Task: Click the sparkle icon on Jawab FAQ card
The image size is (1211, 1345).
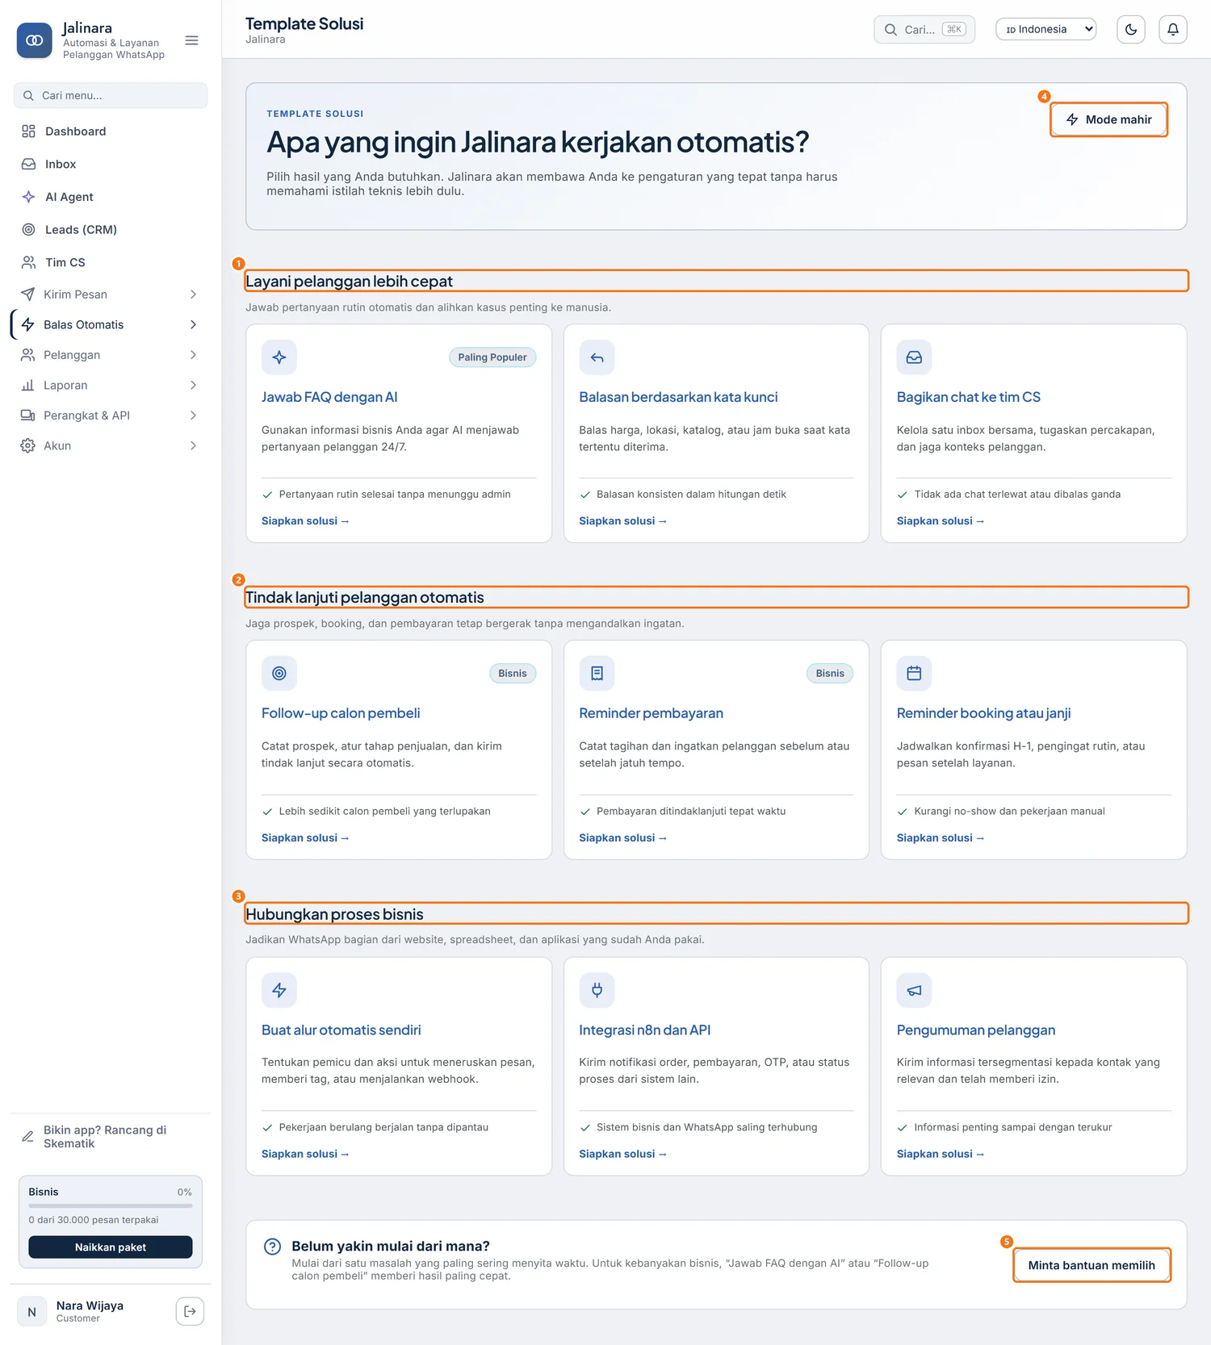Action: point(279,357)
